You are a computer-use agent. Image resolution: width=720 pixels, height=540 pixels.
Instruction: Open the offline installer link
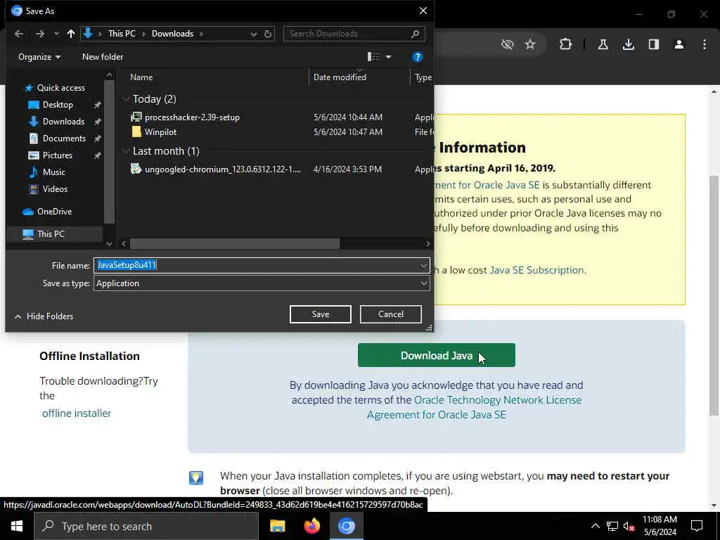point(77,413)
